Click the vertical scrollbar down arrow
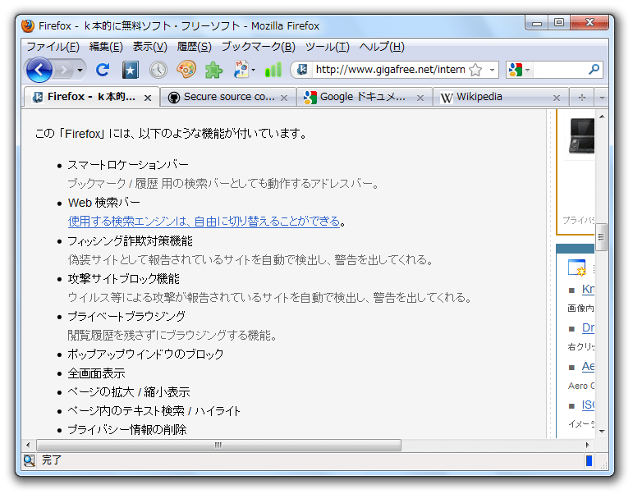 [602, 432]
